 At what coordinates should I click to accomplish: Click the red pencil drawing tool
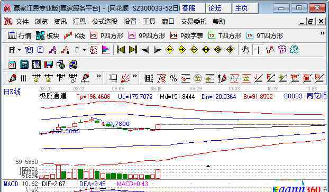click(12, 78)
